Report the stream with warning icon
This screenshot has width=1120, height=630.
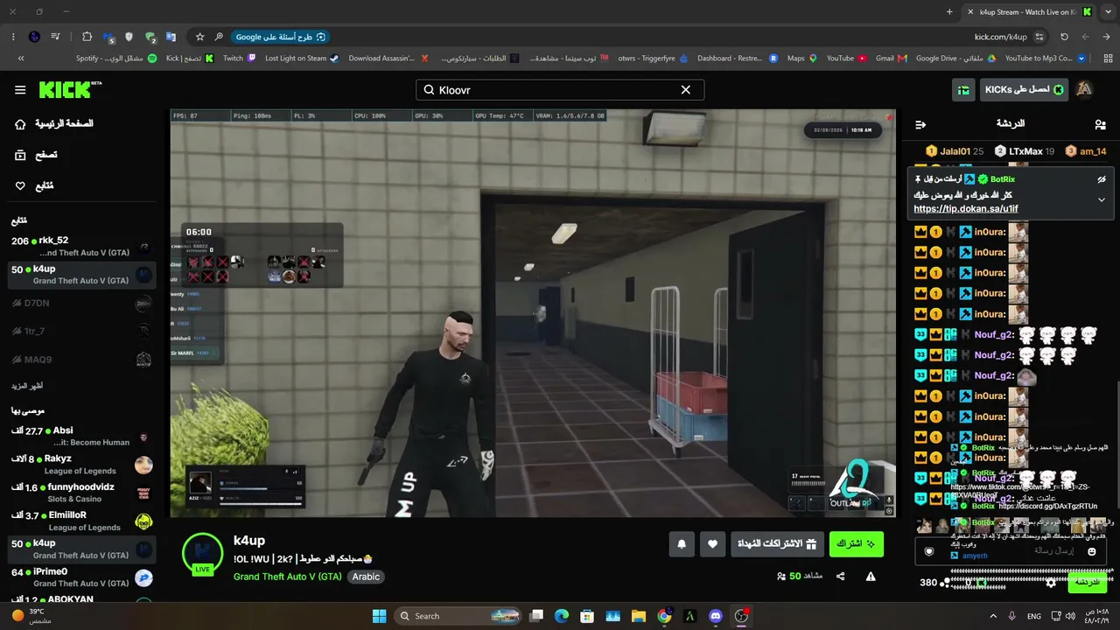click(871, 577)
